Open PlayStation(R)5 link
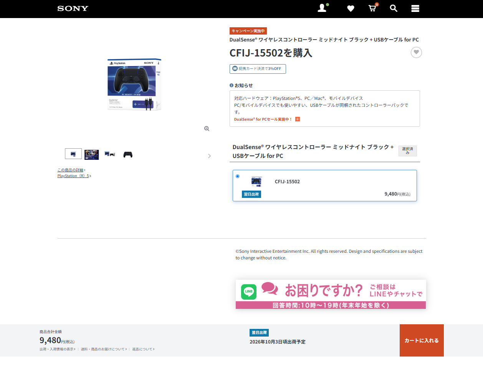Viewport: 483px width, 370px height. (x=74, y=176)
